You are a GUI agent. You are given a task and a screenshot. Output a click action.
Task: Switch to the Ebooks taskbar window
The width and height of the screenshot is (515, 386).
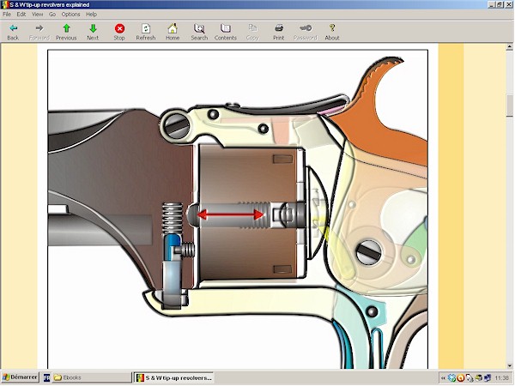tap(92, 377)
